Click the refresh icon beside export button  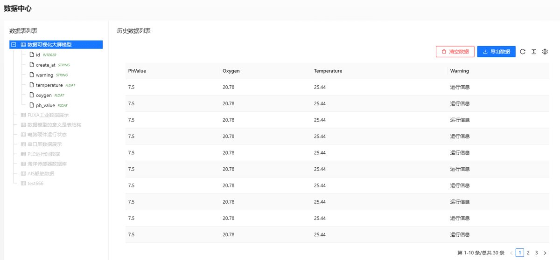click(x=523, y=52)
